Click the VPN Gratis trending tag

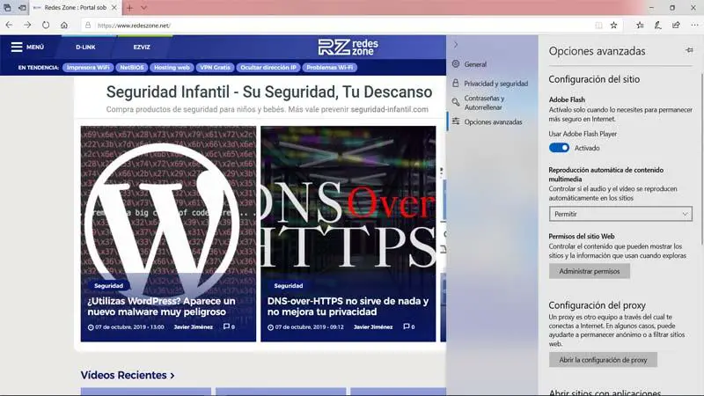[215, 68]
